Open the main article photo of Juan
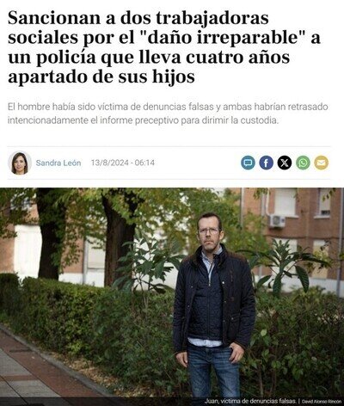Screen dimensions: 344x406 pos(172,297)
